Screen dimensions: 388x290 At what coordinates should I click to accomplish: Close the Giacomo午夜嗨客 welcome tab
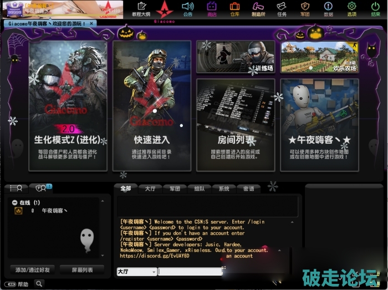click(91, 24)
